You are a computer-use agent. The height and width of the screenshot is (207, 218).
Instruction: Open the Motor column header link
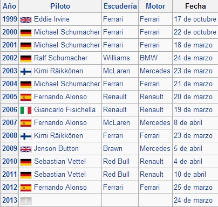155,6
